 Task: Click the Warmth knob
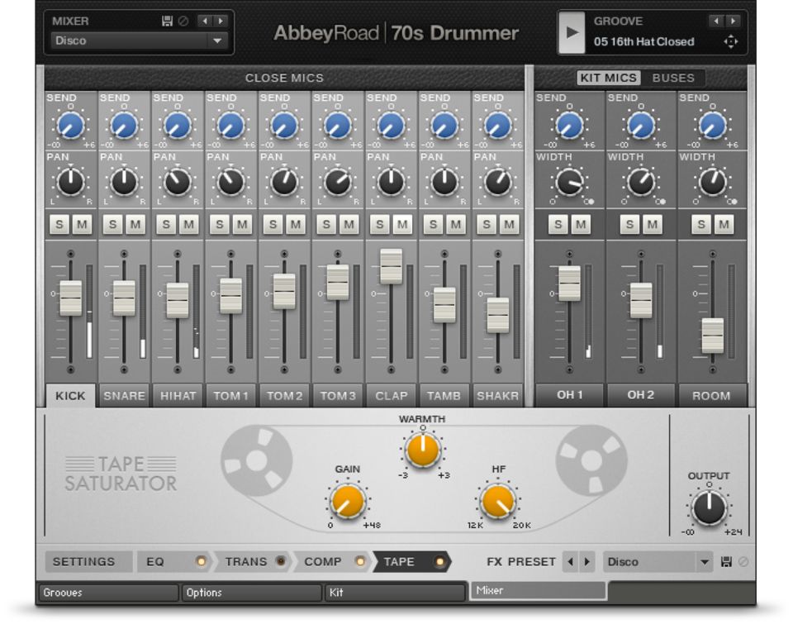click(x=422, y=450)
